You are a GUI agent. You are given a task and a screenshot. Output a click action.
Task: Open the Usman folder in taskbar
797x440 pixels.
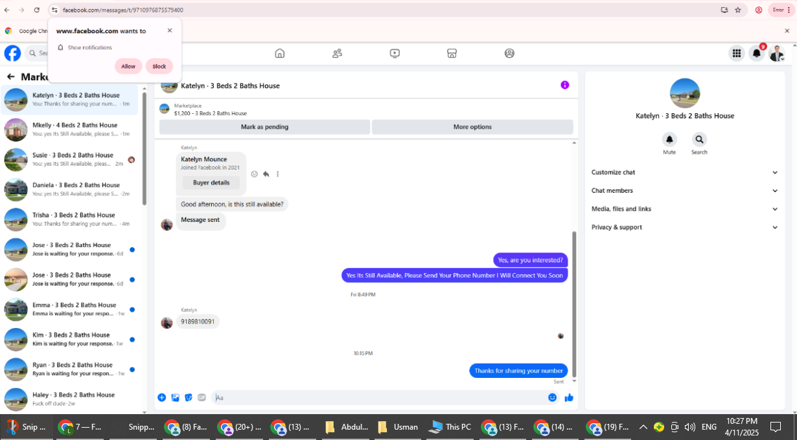397,427
